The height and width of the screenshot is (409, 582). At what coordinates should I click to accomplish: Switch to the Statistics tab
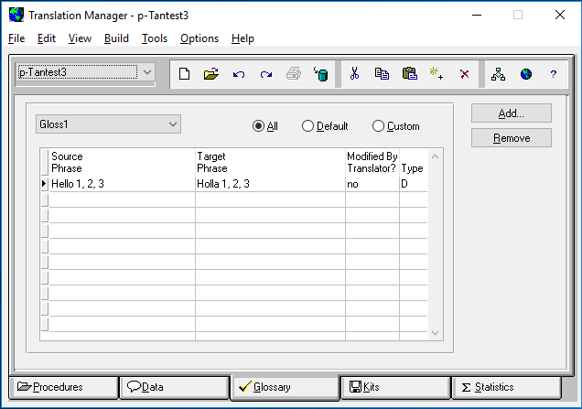point(506,387)
